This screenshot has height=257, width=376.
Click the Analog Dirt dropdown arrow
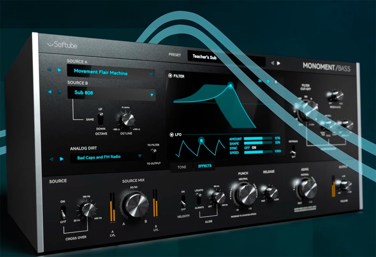coord(140,156)
